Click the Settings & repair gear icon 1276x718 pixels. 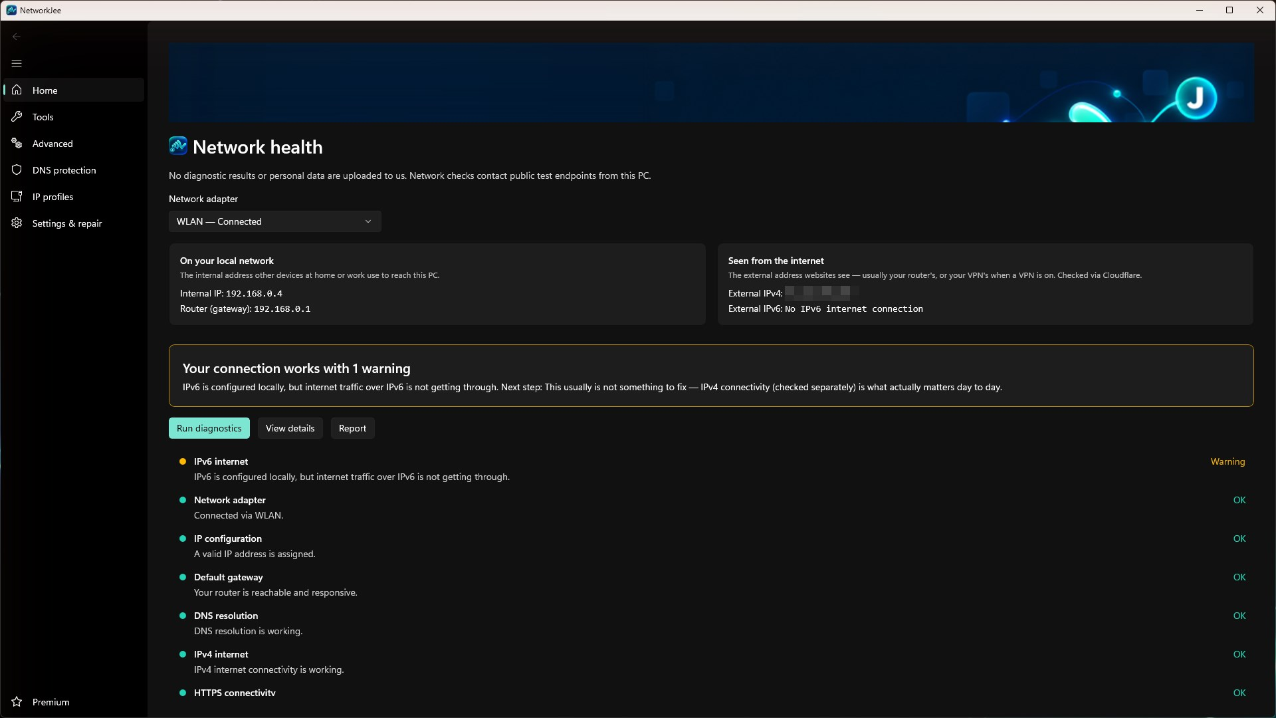(17, 223)
